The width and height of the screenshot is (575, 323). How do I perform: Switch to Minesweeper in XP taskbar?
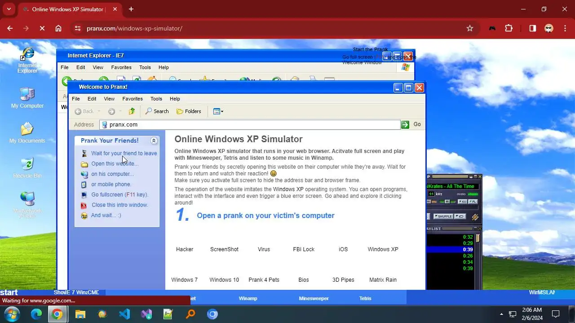[x=314, y=298]
